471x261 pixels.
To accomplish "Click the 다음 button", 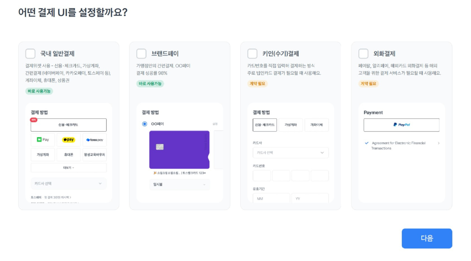I will [x=427, y=238].
